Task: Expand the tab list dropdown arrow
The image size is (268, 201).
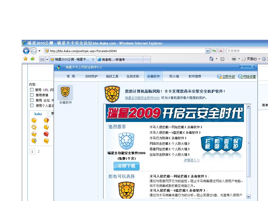Action: (x=47, y=59)
